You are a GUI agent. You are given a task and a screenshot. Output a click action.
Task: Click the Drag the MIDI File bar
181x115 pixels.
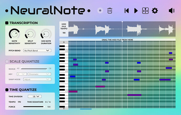pyautogui.click(x=117, y=40)
